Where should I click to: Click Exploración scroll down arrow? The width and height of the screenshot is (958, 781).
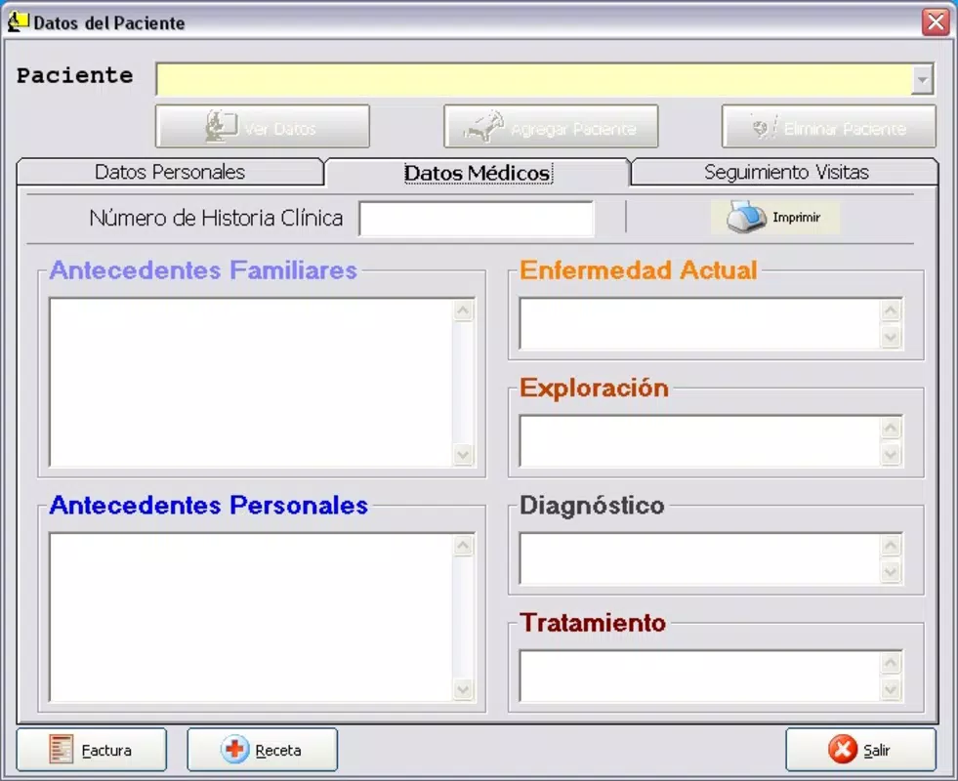(x=891, y=454)
